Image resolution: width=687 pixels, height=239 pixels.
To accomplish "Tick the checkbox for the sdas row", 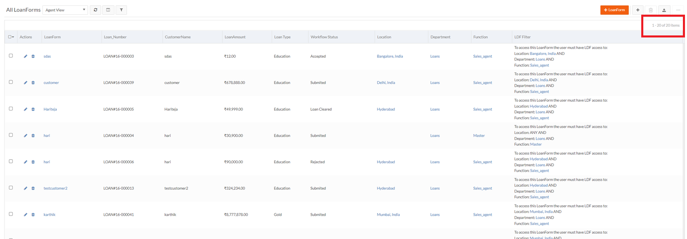I will tap(11, 56).
